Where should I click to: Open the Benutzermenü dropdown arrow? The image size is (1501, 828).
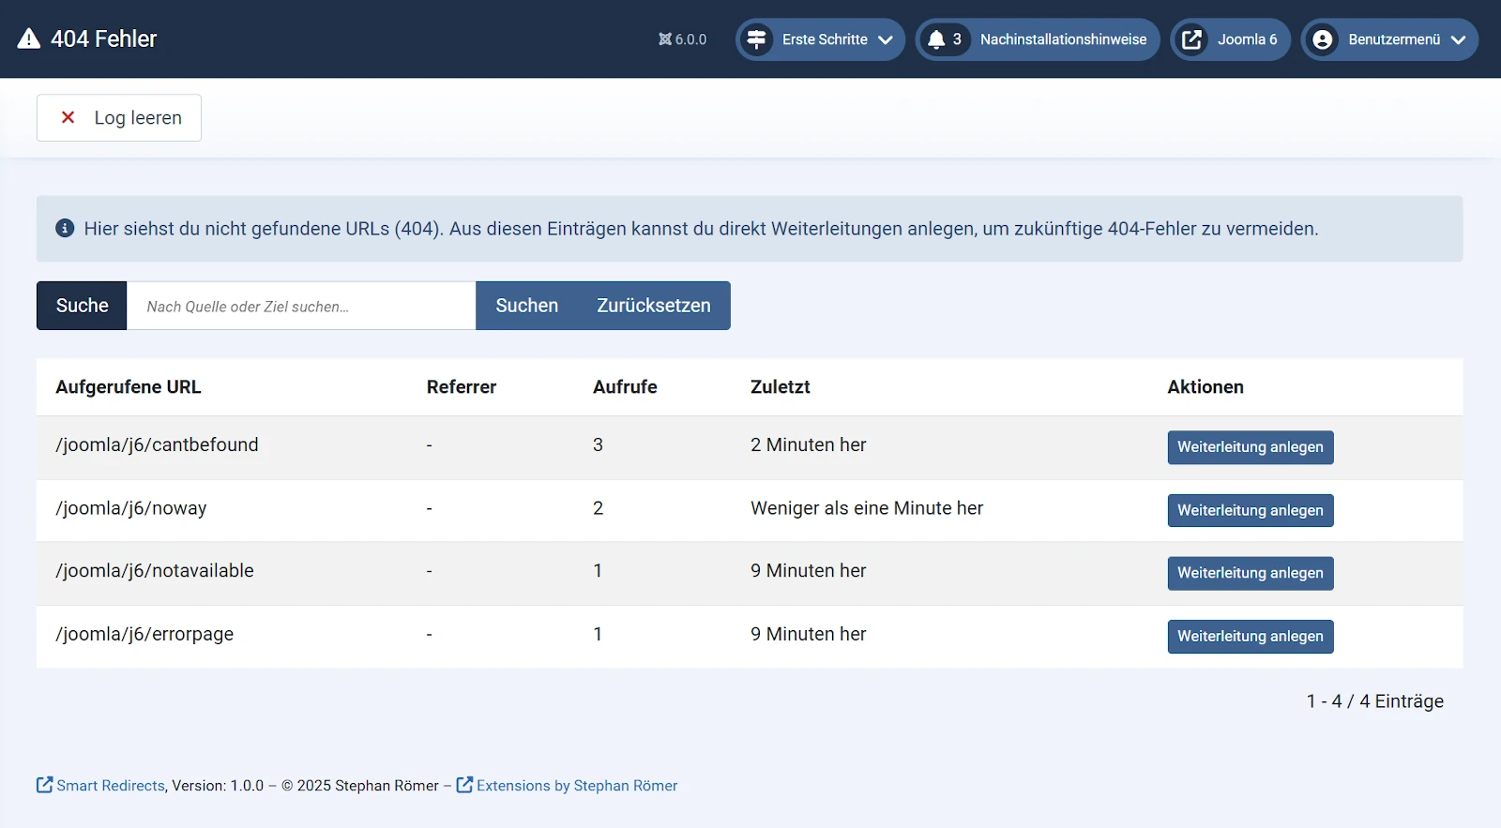tap(1458, 39)
